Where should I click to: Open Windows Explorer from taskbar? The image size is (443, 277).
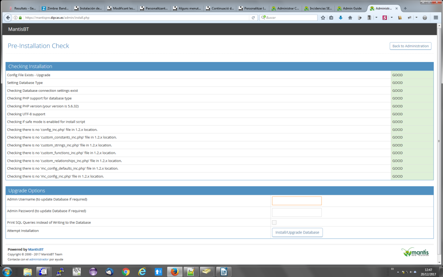(27, 272)
